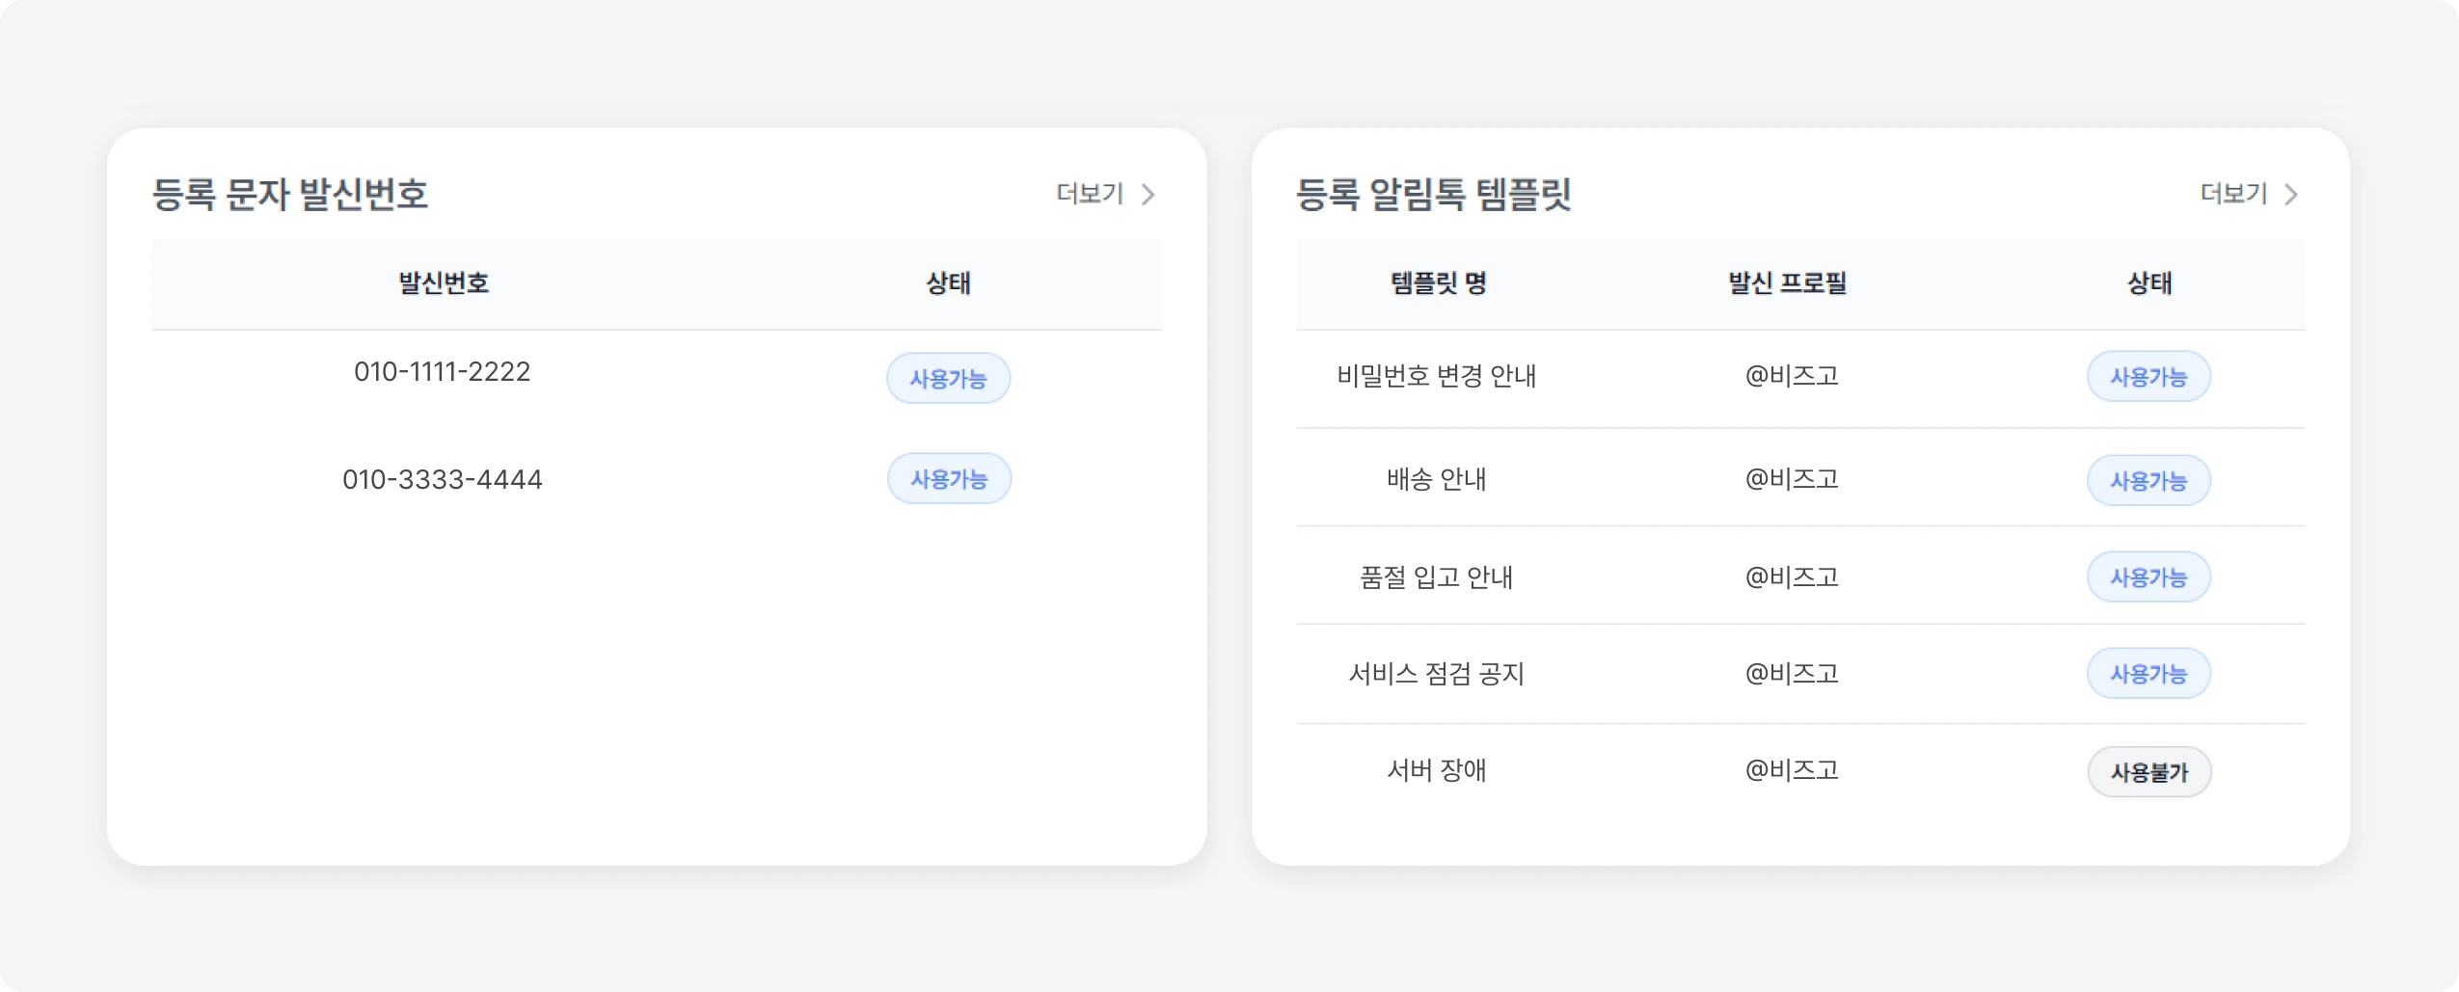Viewport: 2459px width, 992px height.
Task: Click the phone number 010-3333-4444
Action: pyautogui.click(x=442, y=478)
